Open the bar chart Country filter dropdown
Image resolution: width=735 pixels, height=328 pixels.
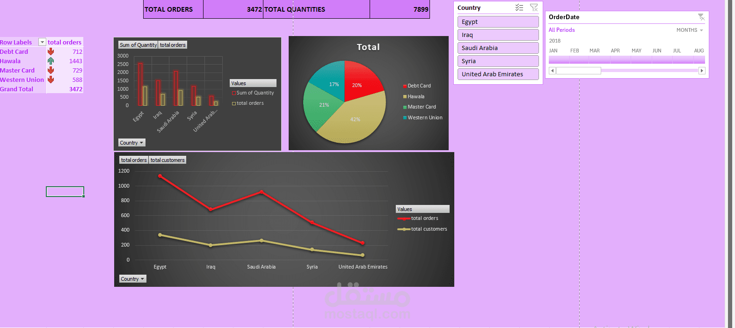(x=131, y=143)
